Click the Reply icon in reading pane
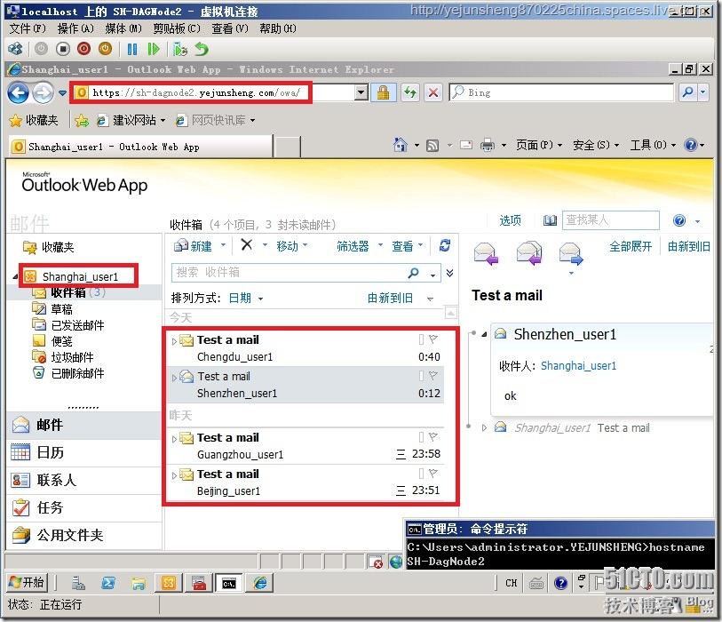 486,253
